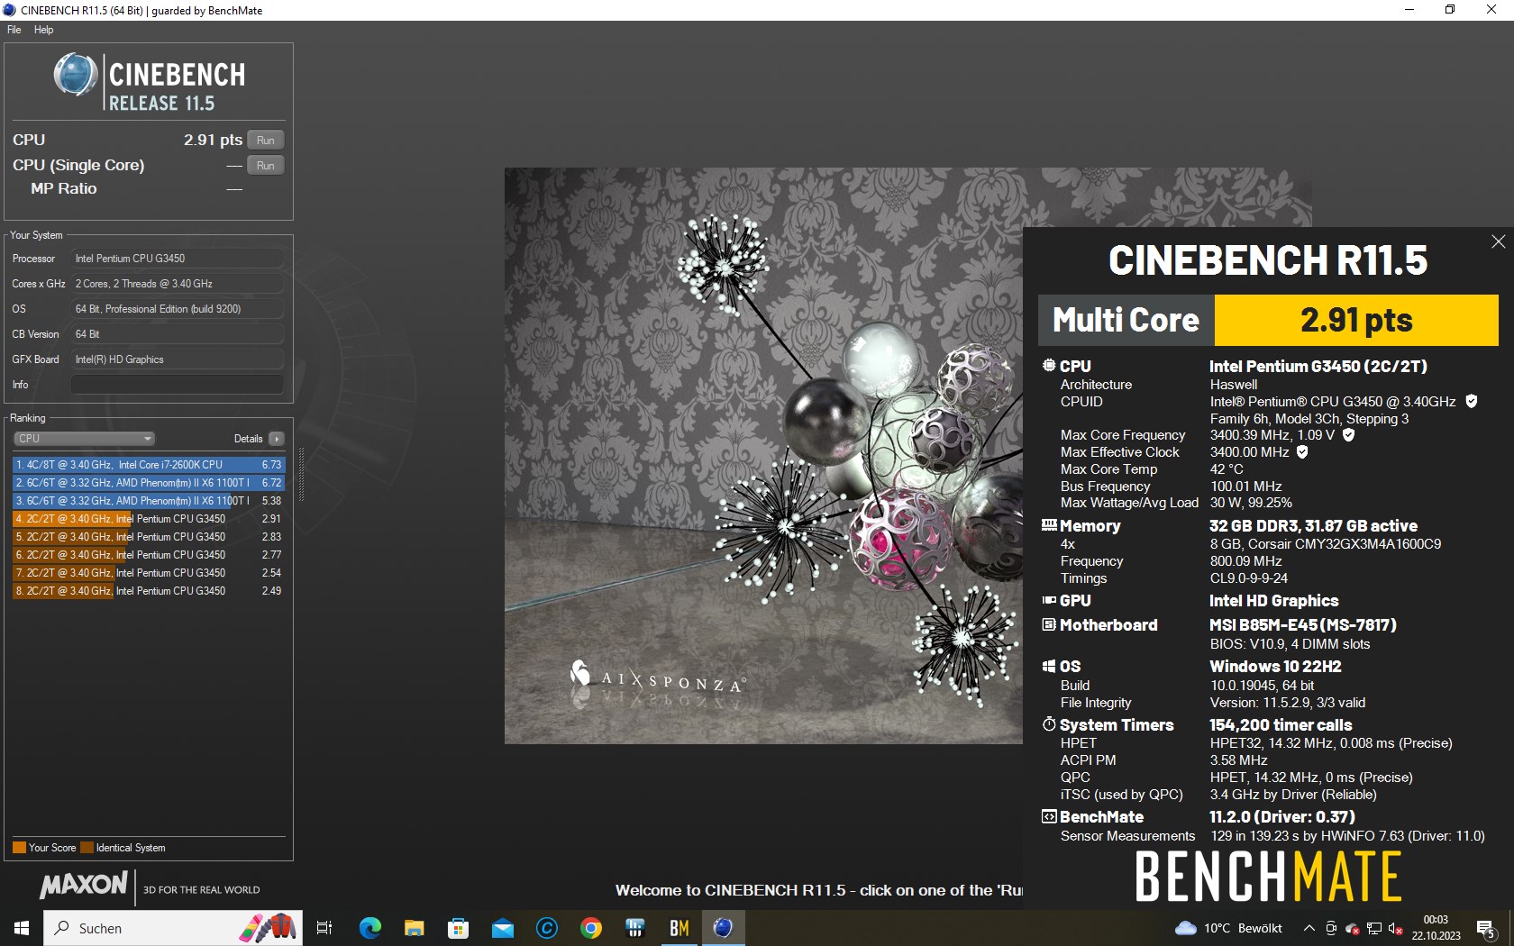Select ranking row with score 6.72
This screenshot has height=946, width=1514.
149,483
